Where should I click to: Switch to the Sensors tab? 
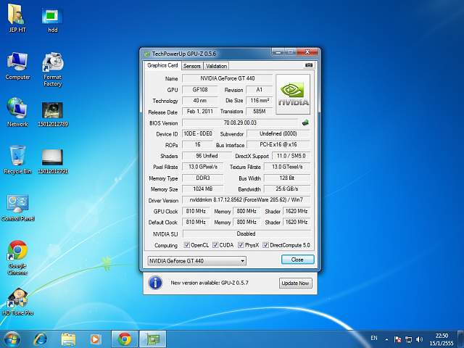pos(191,66)
